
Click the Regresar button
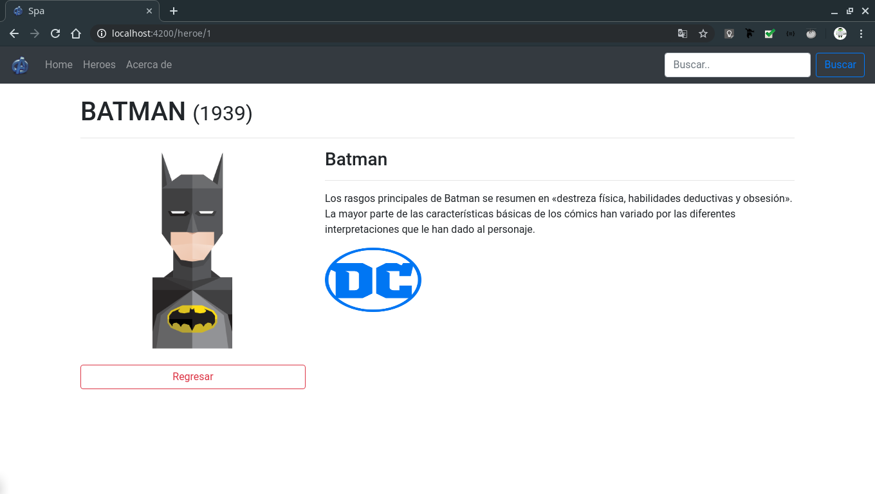pos(193,377)
